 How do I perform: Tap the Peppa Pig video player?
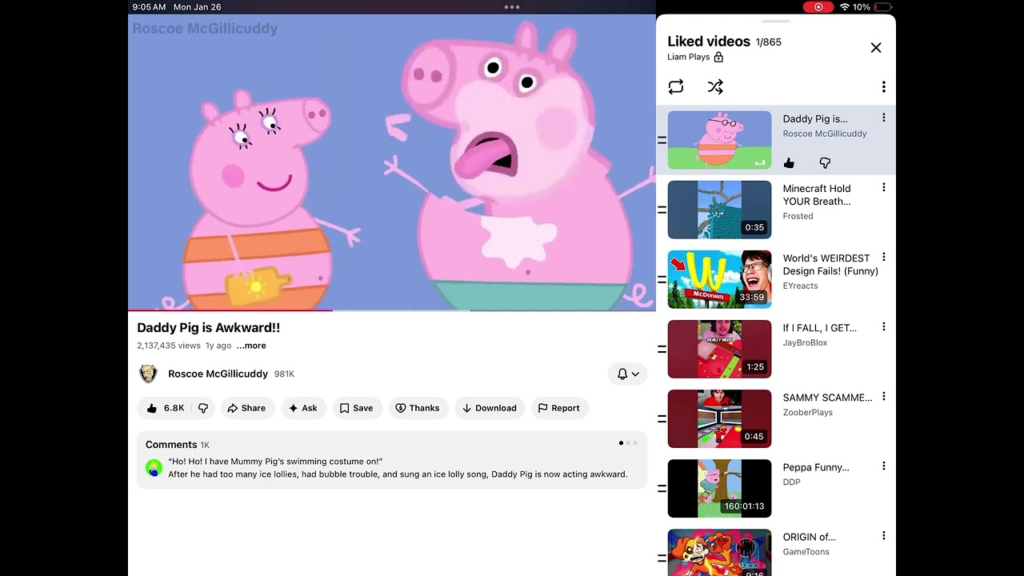(x=392, y=162)
